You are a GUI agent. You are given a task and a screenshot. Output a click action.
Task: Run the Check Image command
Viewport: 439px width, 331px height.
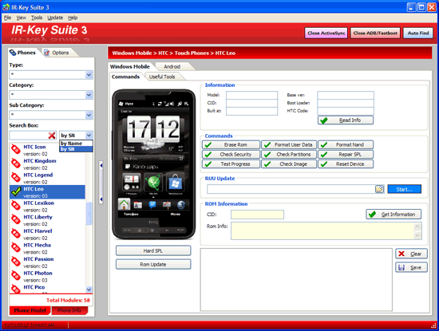click(289, 164)
